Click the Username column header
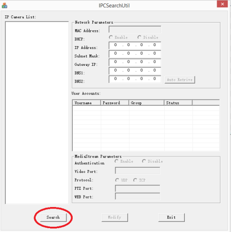 click(x=87, y=103)
